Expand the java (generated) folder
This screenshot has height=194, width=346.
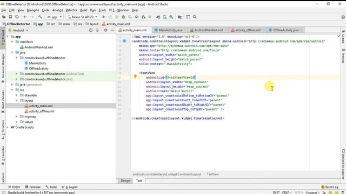click(12, 85)
